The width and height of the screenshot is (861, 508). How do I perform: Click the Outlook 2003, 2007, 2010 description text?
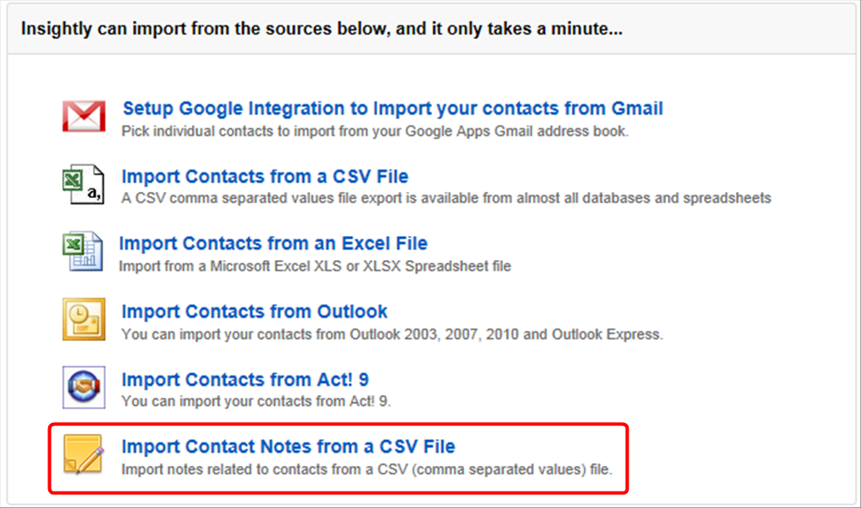tap(392, 334)
